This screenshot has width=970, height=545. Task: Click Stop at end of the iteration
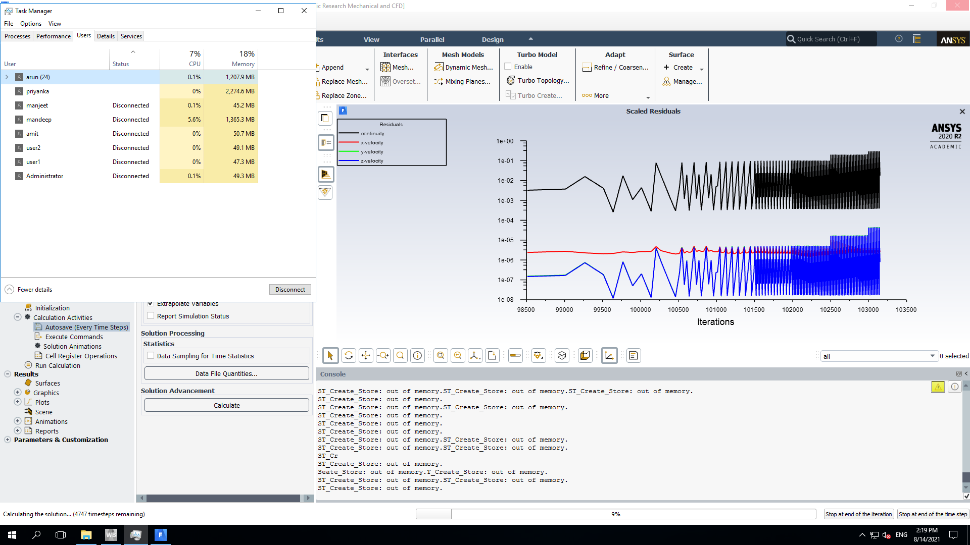(x=858, y=514)
